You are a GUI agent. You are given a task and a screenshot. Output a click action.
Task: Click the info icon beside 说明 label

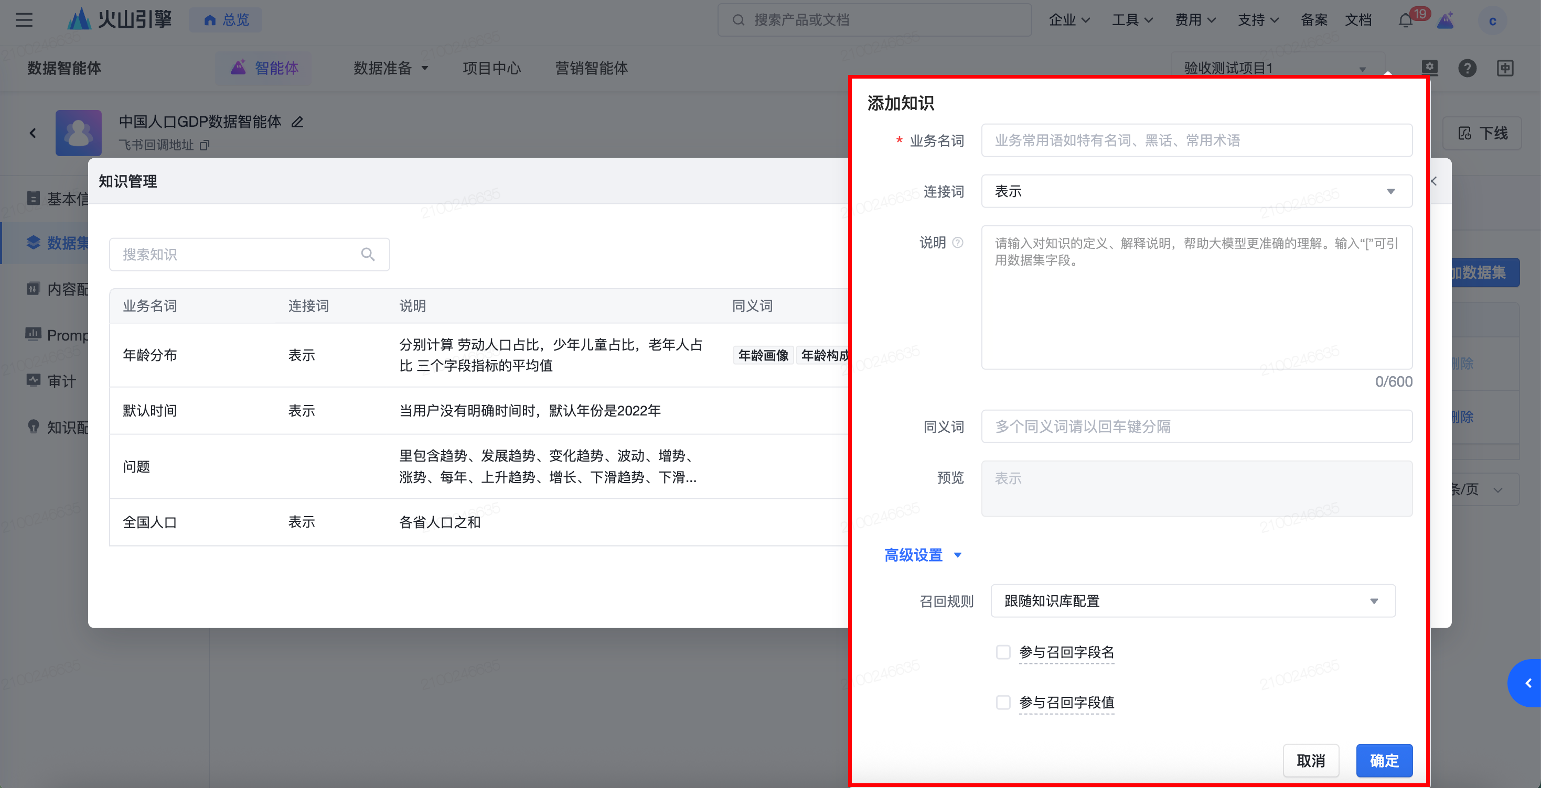[x=957, y=243]
